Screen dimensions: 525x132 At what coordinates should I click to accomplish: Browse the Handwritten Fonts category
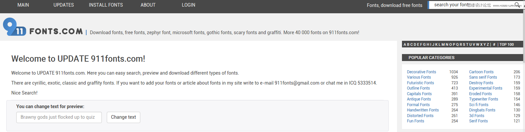click(423, 110)
